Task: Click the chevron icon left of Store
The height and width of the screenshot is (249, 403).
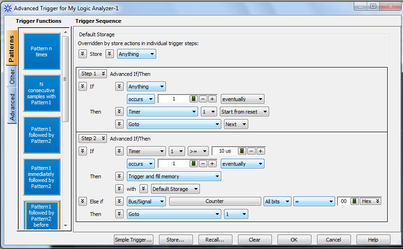Action: (82, 54)
